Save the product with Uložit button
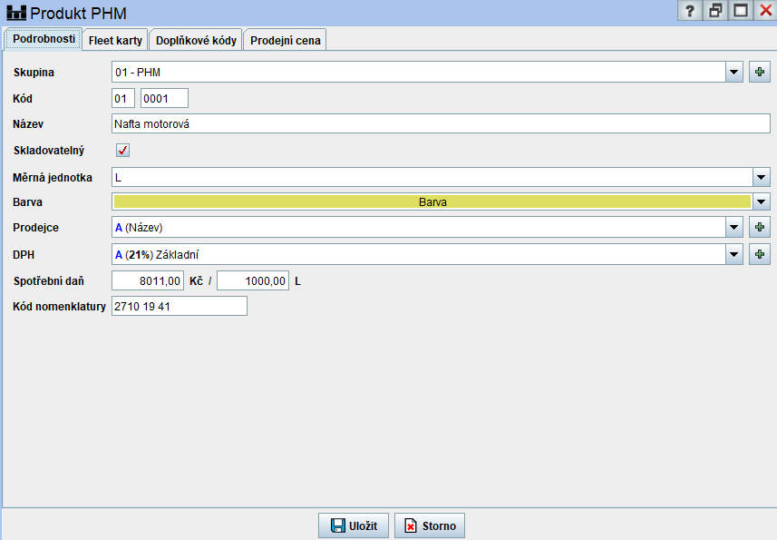 (354, 525)
